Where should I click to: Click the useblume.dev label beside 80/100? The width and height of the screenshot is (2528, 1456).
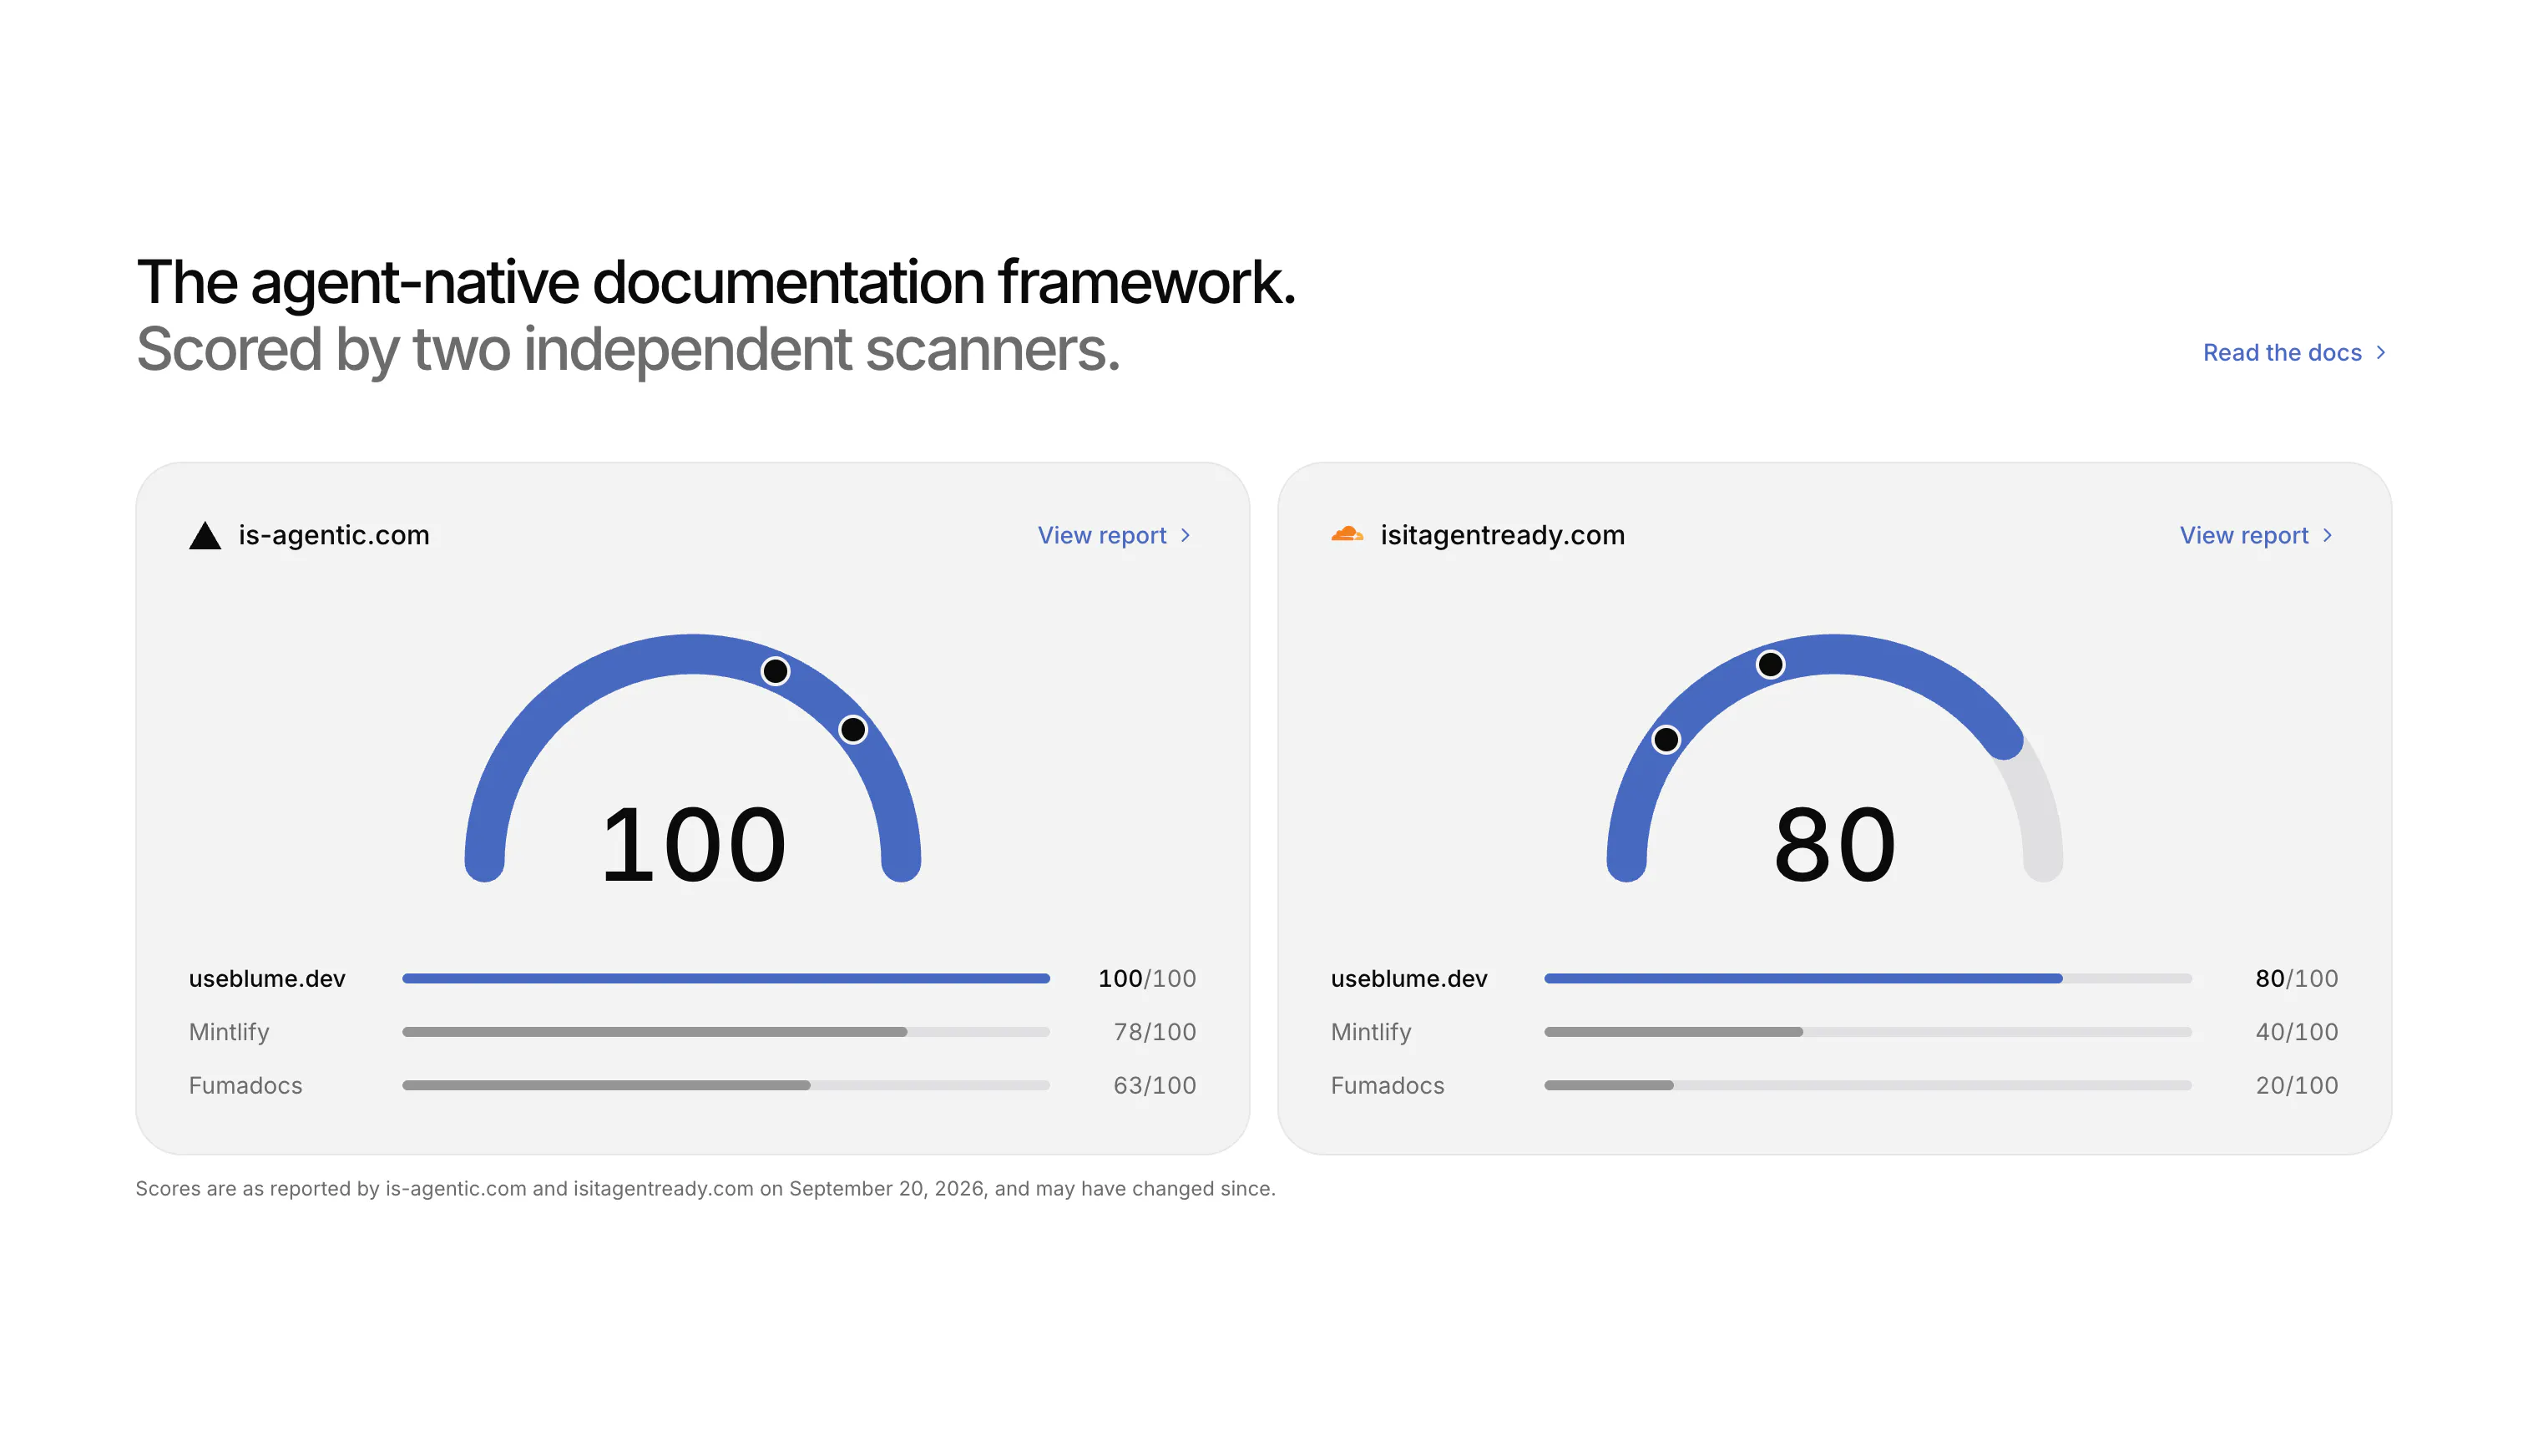pos(1409,978)
